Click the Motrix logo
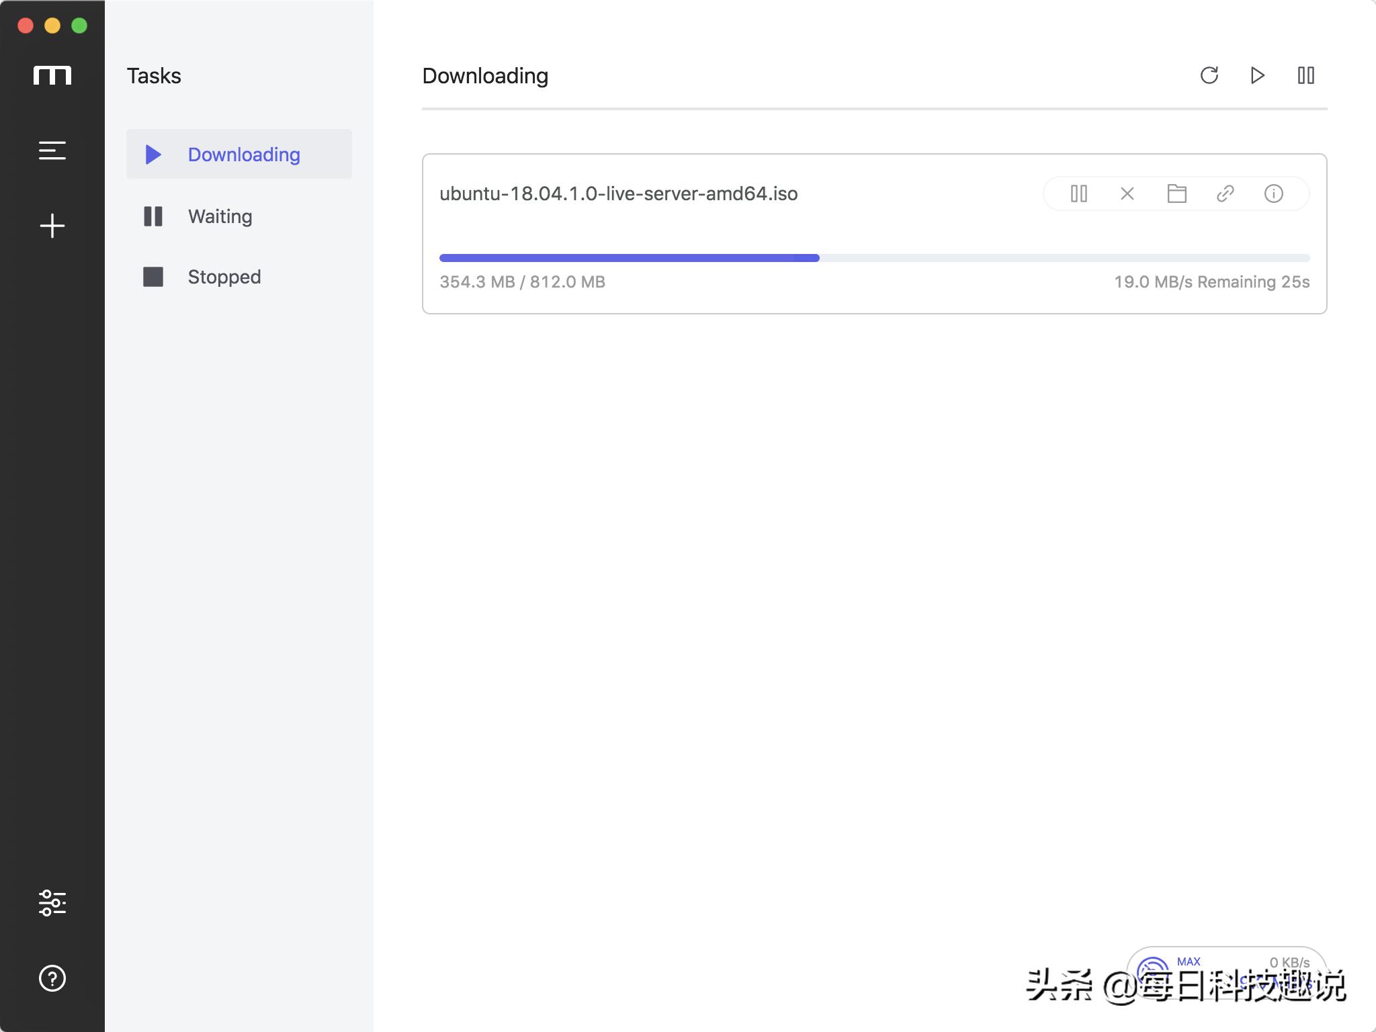Screen dimensions: 1376x1032 (x=53, y=75)
